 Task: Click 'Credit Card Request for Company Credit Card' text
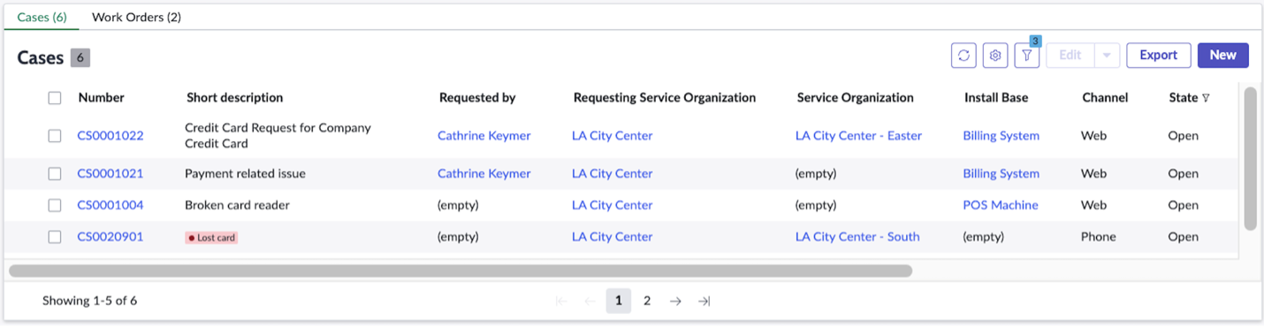coord(278,136)
